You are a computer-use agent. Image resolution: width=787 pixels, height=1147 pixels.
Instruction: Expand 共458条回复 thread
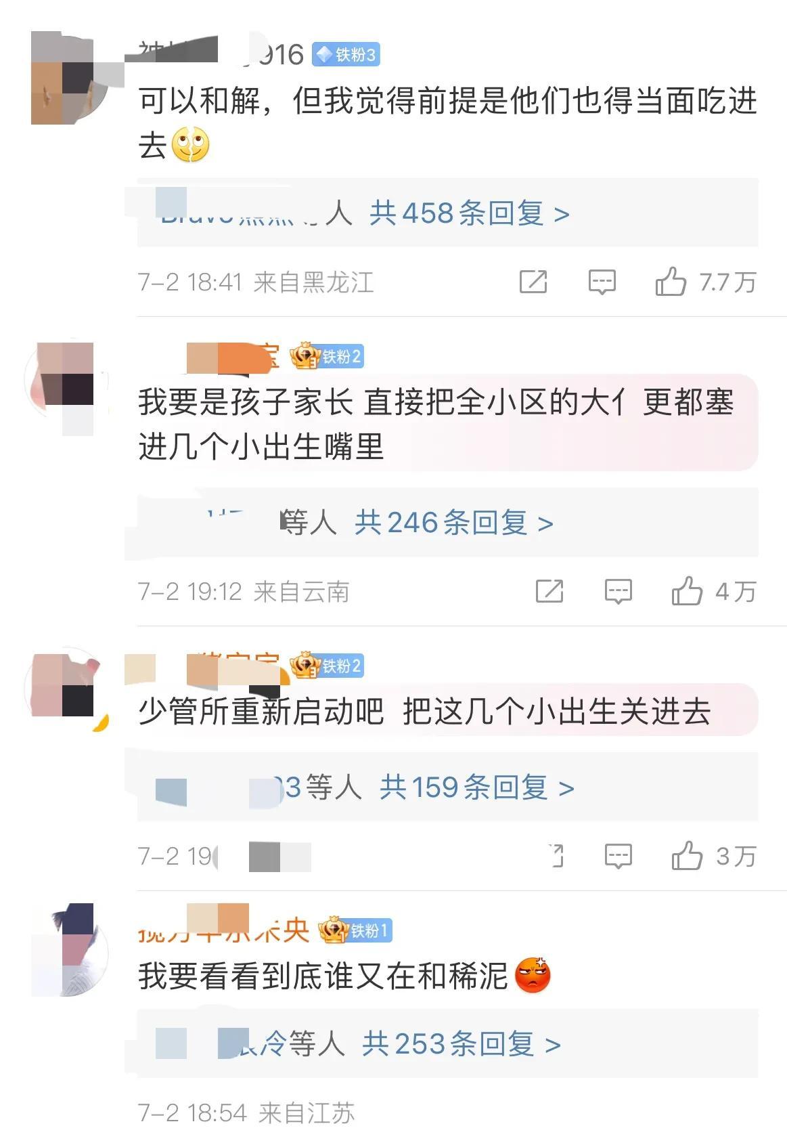pyautogui.click(x=469, y=213)
